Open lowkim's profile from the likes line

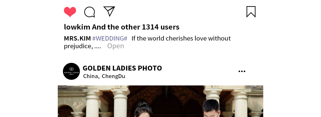click(x=77, y=27)
